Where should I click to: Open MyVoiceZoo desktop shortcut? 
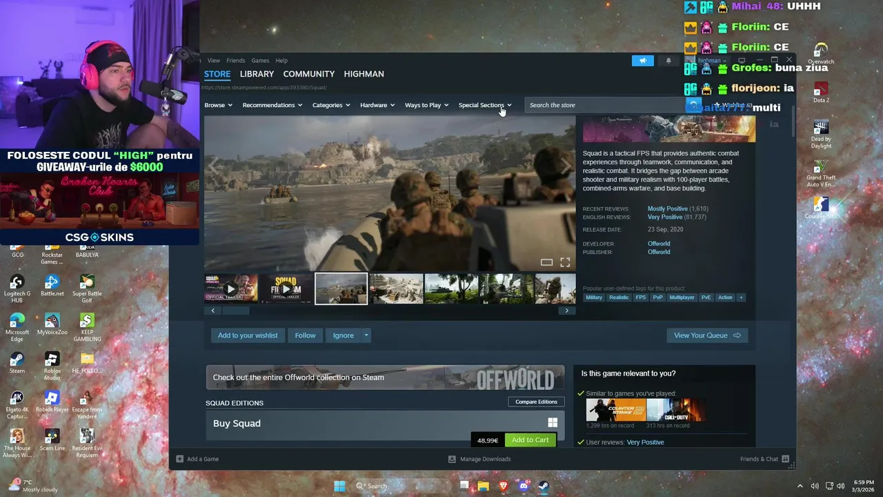click(52, 324)
